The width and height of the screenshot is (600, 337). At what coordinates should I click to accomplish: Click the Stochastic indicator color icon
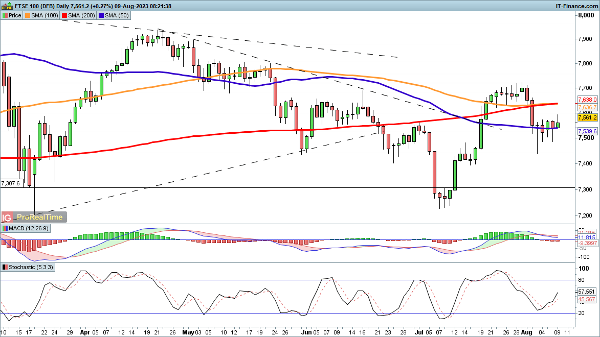pyautogui.click(x=5, y=267)
